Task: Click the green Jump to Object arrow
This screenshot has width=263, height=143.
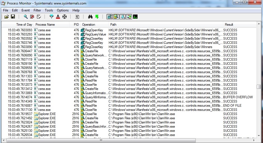Action: point(97,17)
